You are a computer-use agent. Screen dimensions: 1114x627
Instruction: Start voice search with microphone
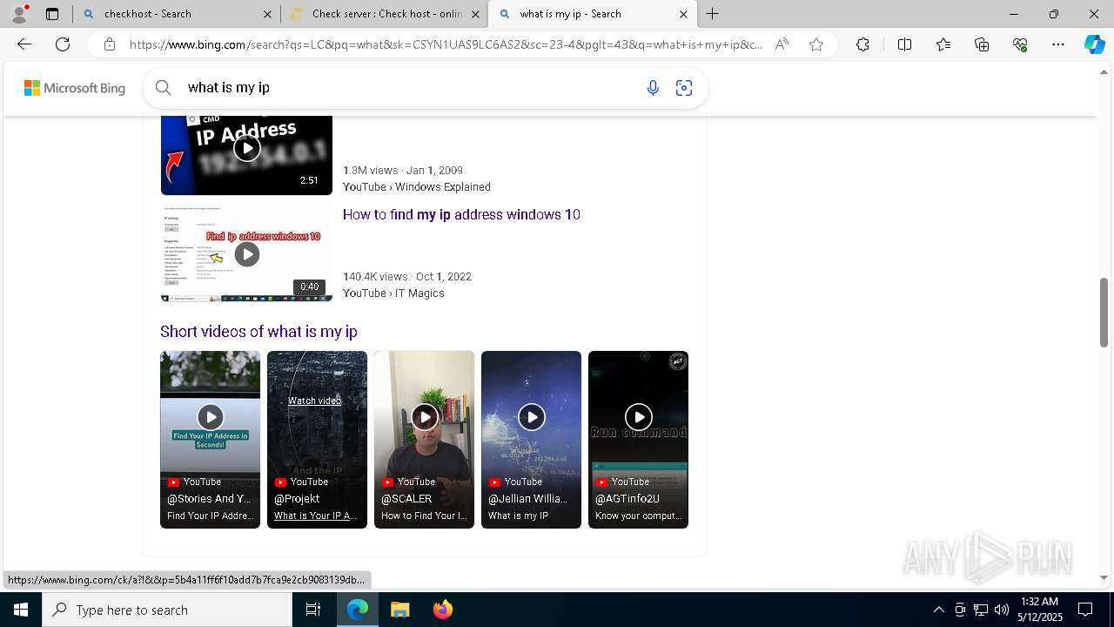tap(653, 87)
